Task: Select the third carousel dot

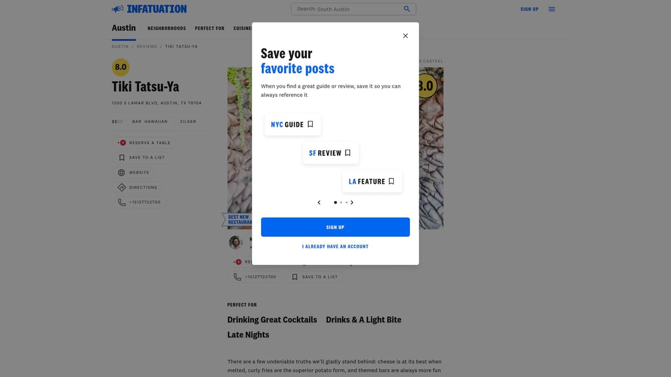Action: tap(347, 202)
